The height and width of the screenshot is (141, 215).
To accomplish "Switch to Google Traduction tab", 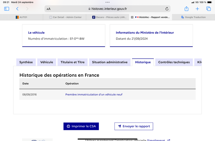I will 193,17.
